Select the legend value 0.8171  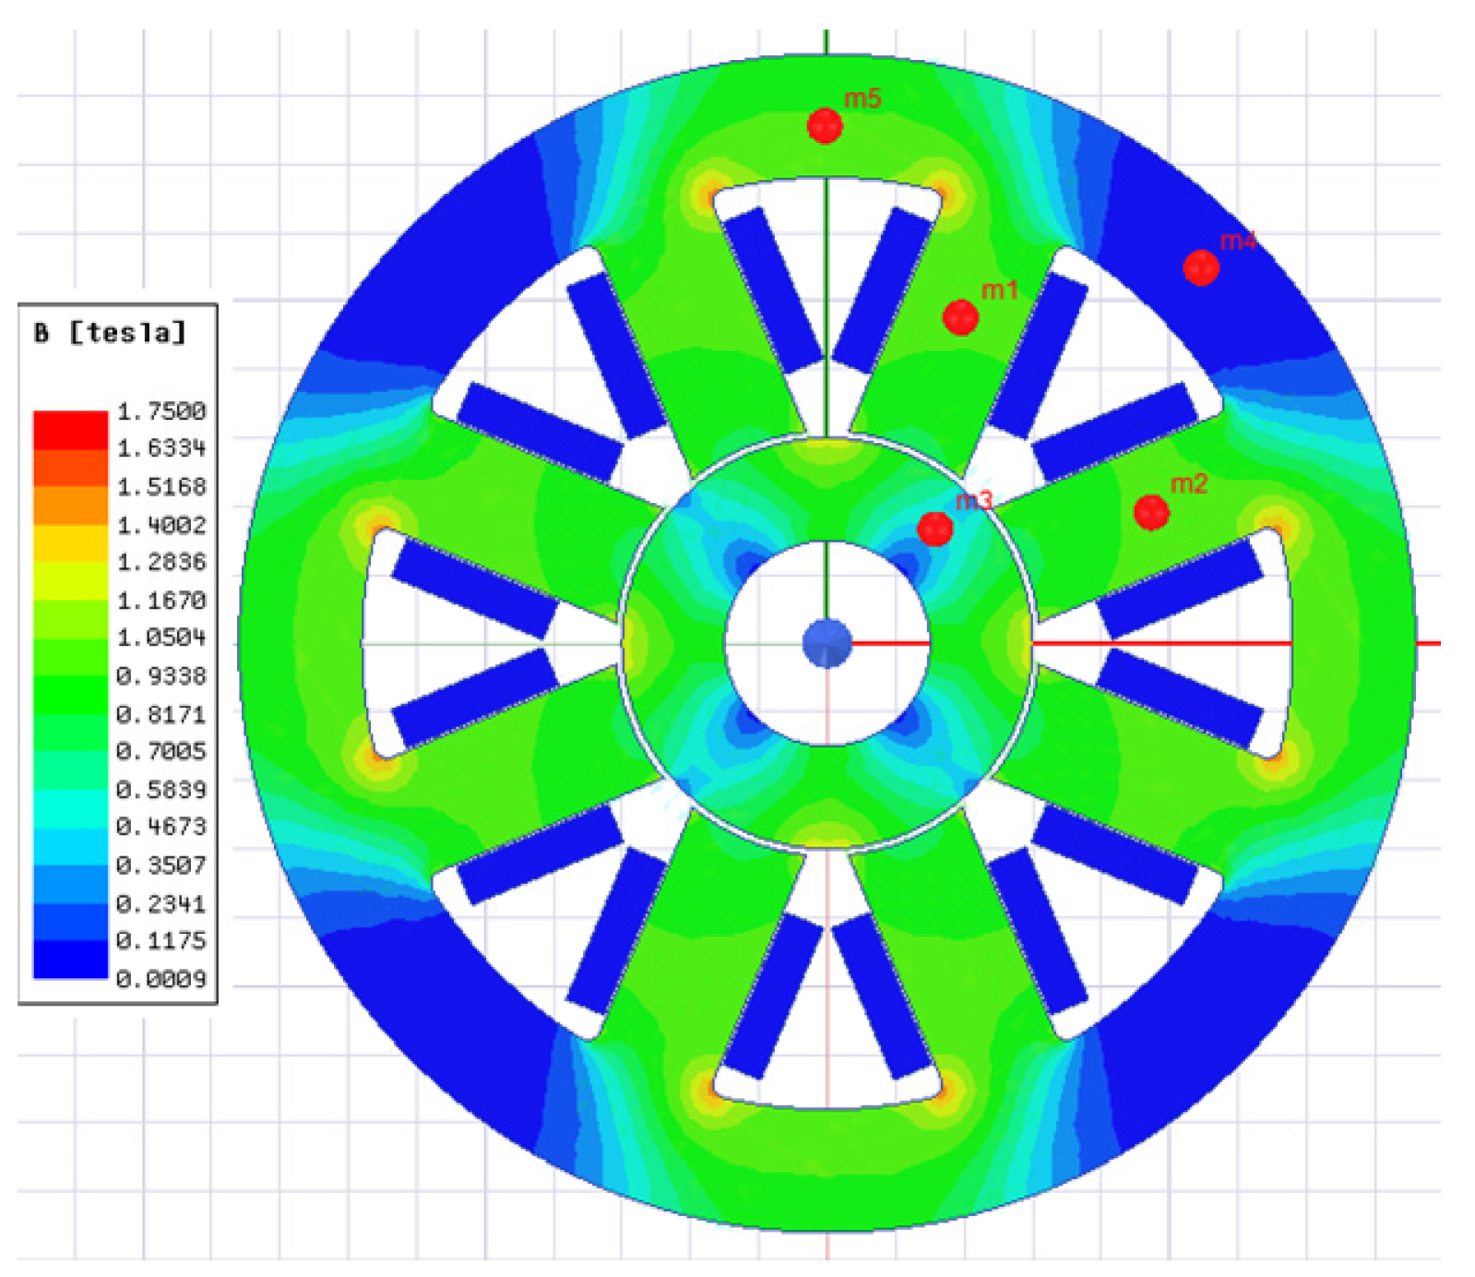coord(161,713)
